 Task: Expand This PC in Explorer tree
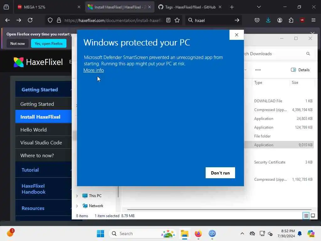point(77,196)
